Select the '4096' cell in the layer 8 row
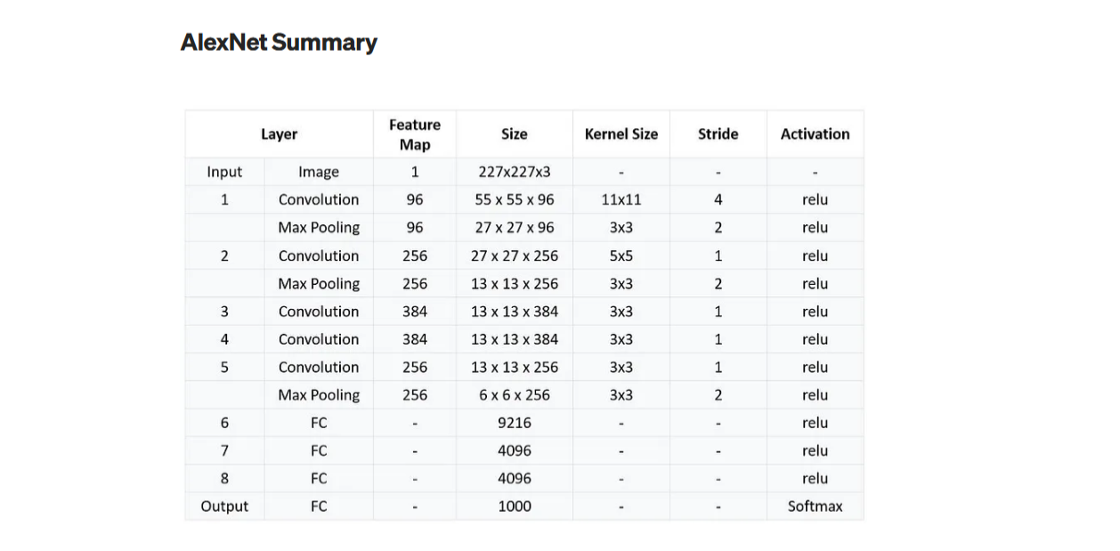 [515, 478]
